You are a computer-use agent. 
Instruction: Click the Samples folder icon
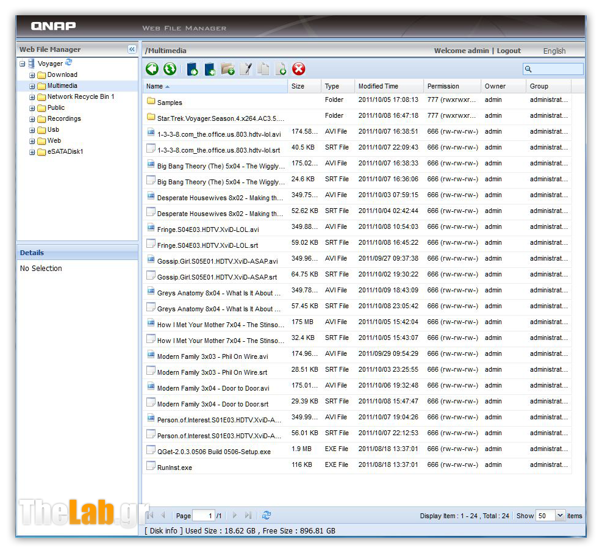151,101
